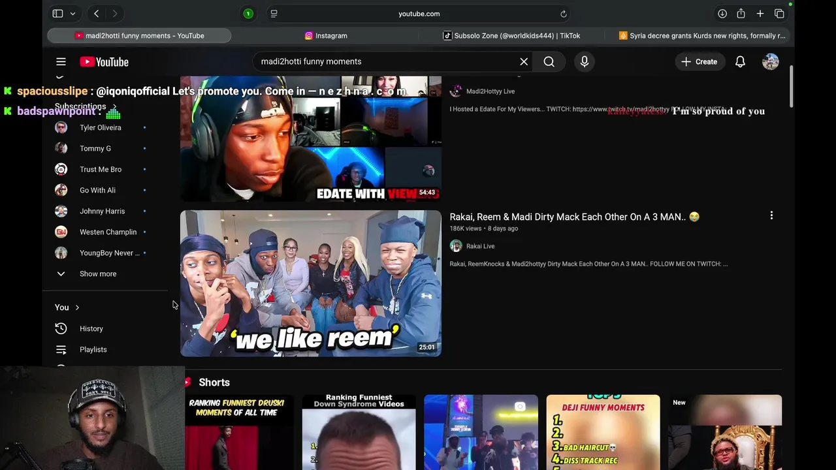Open Trust Me Bro subscription
Image resolution: width=836 pixels, height=470 pixels.
click(x=101, y=169)
